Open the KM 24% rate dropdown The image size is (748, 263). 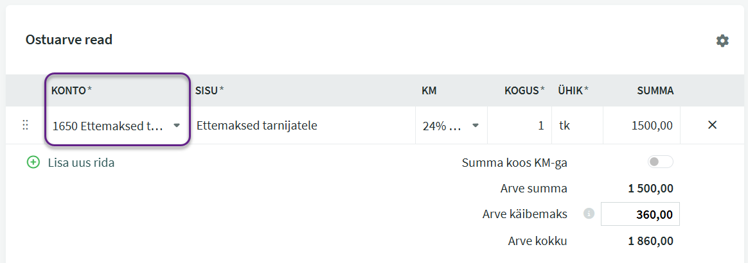[476, 126]
